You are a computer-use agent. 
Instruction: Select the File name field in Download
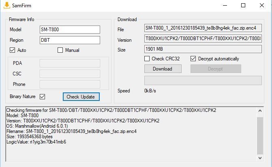pyautogui.click(x=203, y=28)
